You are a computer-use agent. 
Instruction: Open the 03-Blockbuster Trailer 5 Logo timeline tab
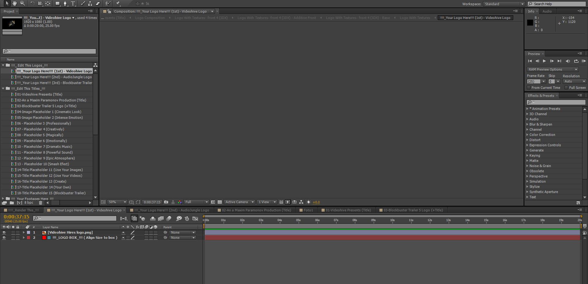tap(411, 210)
